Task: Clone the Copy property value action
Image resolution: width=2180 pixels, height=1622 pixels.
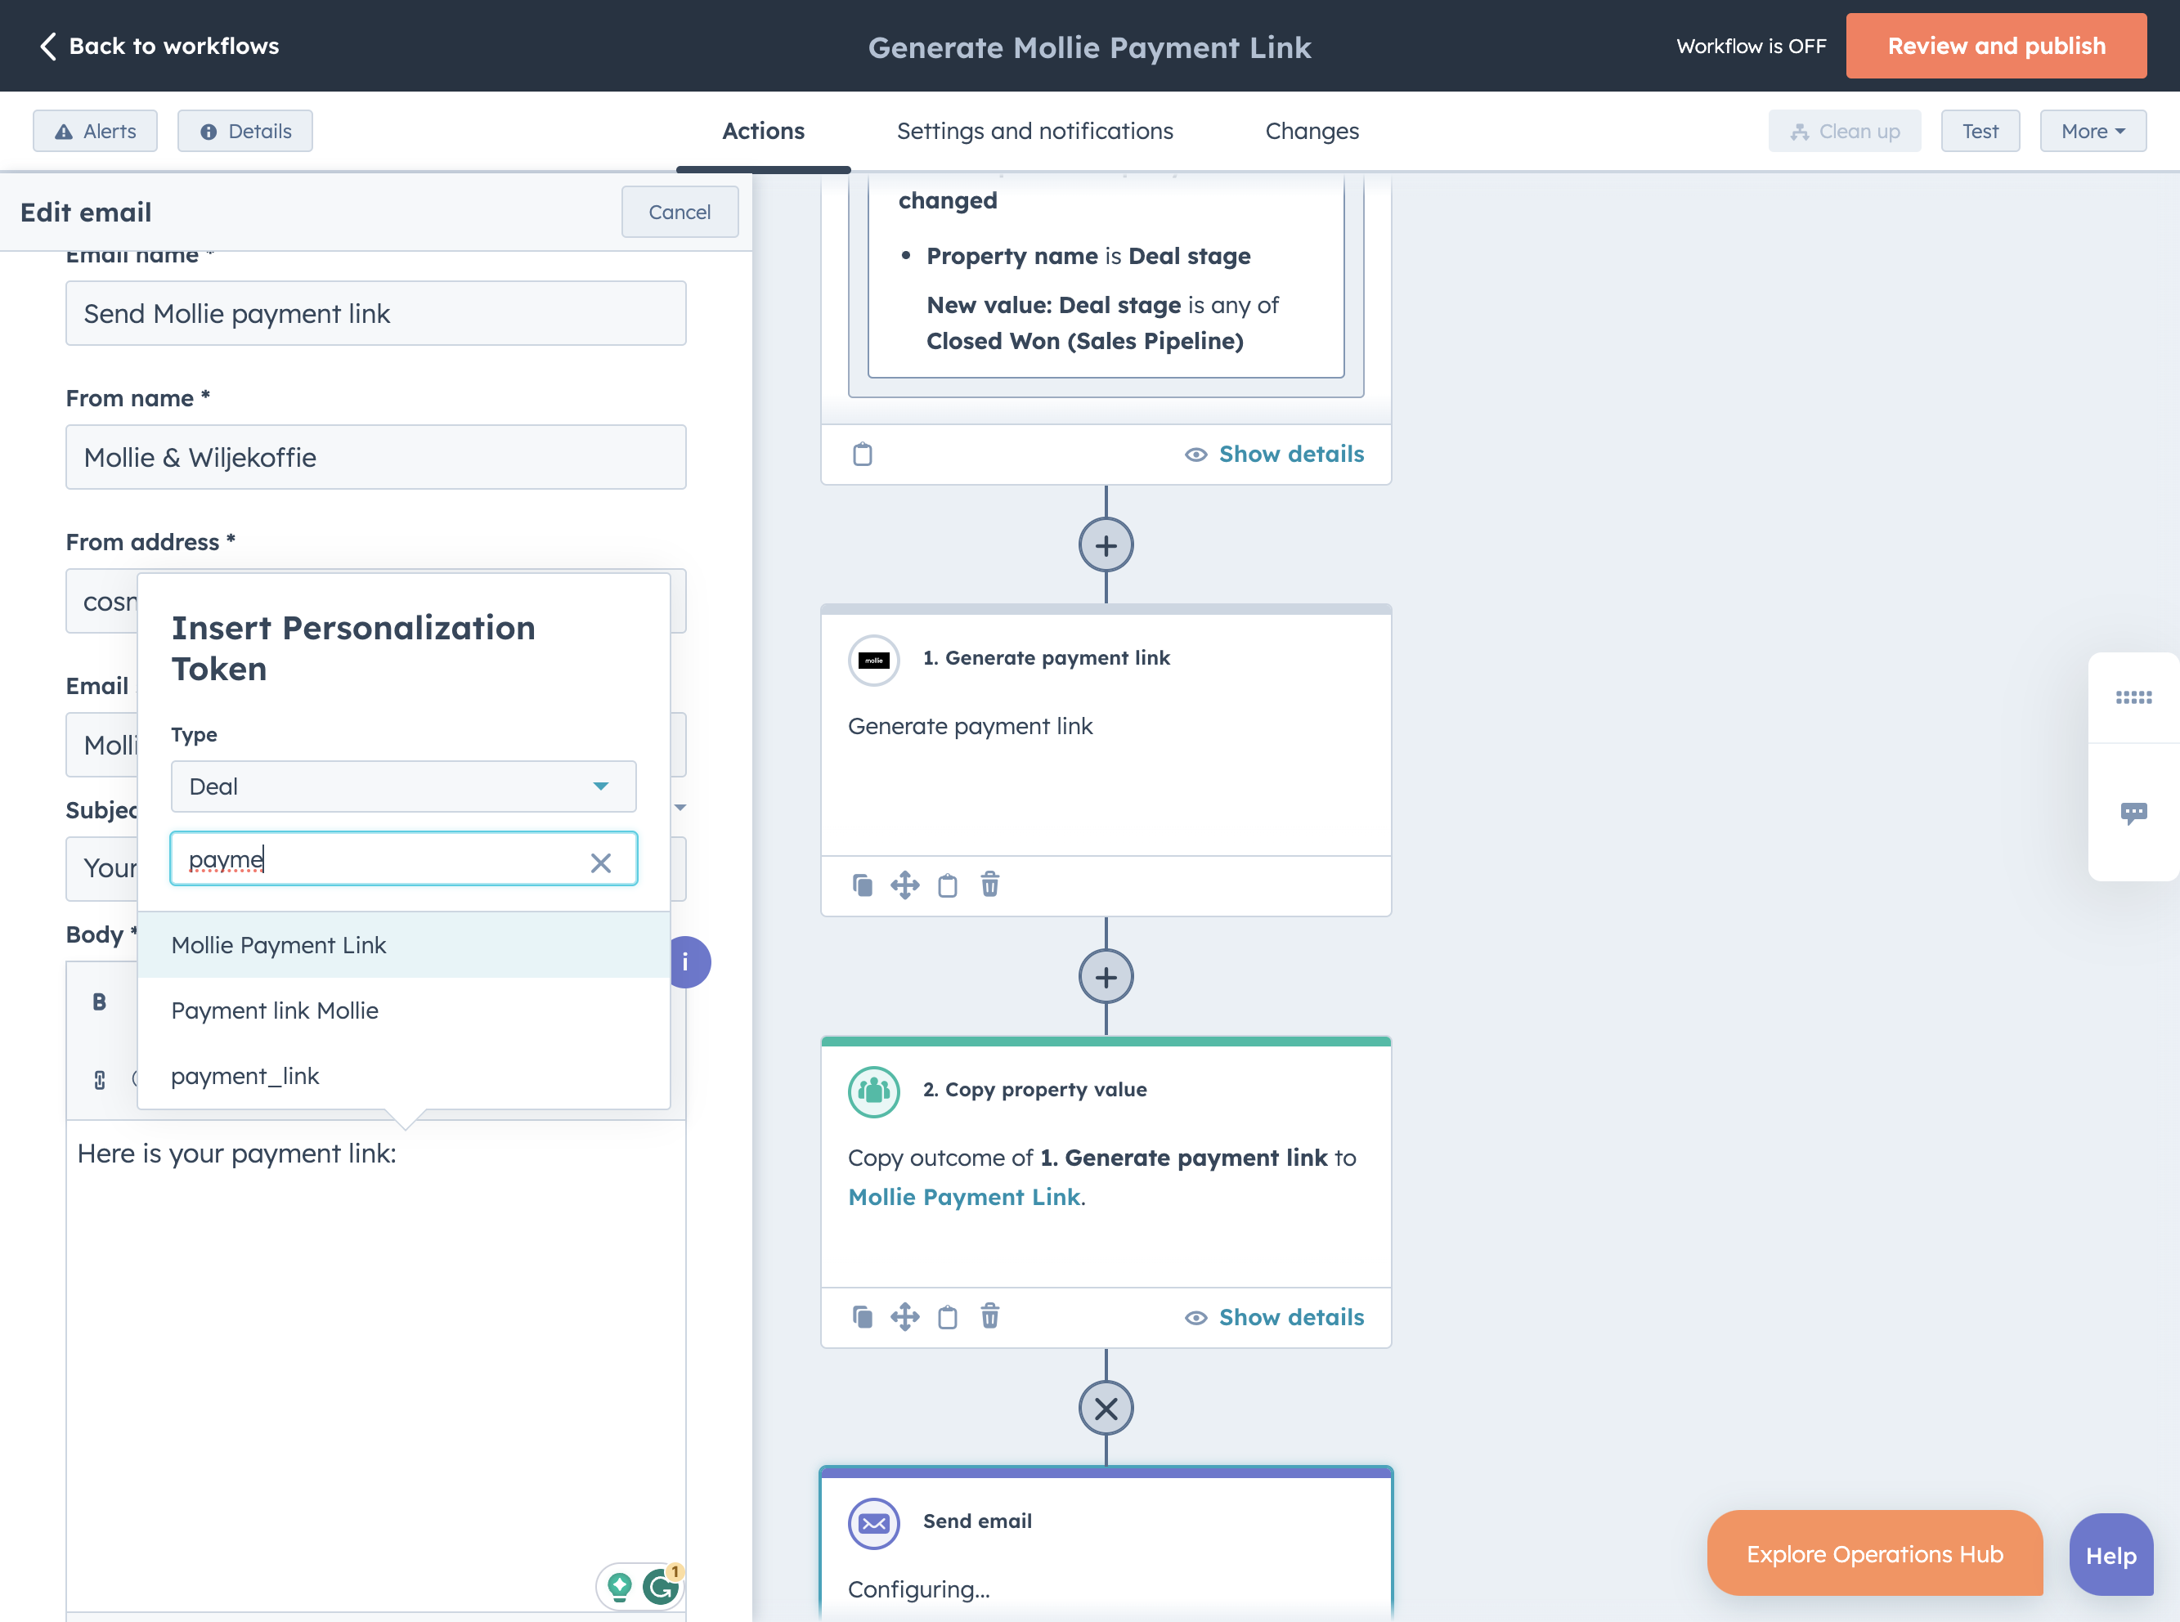Action: (x=862, y=1316)
